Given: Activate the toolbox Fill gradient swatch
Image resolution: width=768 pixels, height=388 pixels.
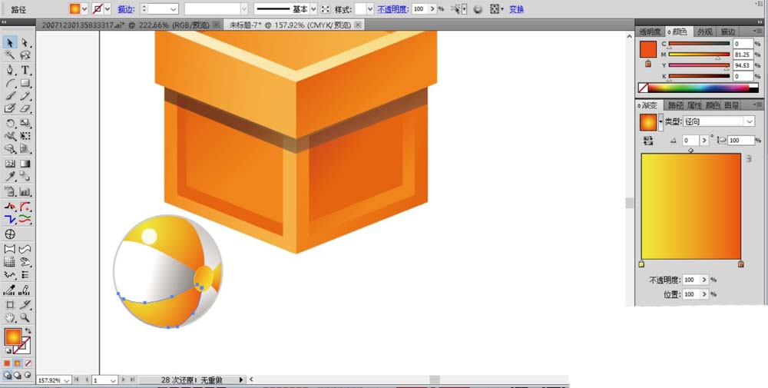Looking at the screenshot, I should pos(13,337).
